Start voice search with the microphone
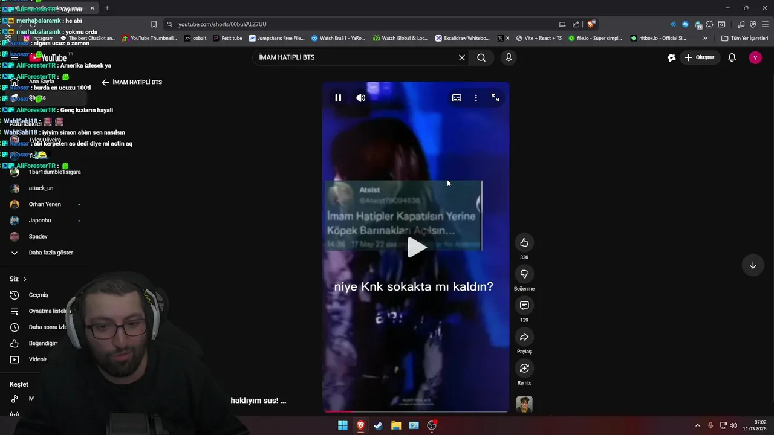 tap(509, 57)
